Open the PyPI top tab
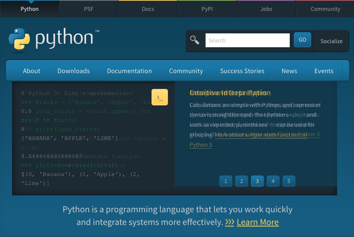Screen dimensions: 354x237 (x=207, y=9)
